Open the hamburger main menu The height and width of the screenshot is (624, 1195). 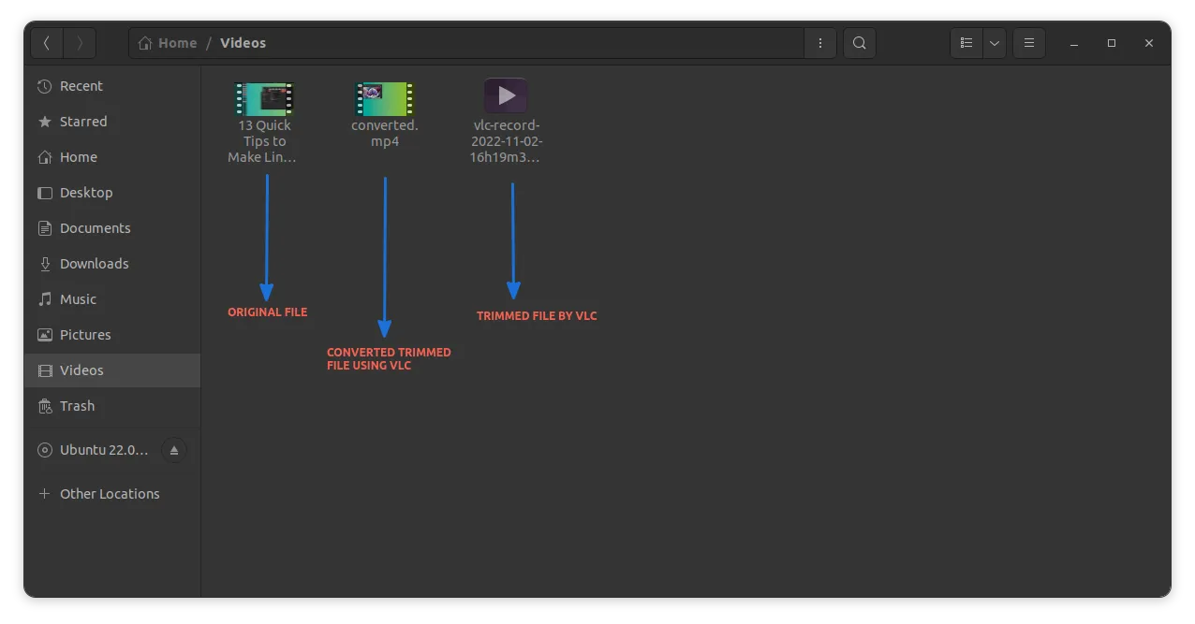pos(1028,43)
